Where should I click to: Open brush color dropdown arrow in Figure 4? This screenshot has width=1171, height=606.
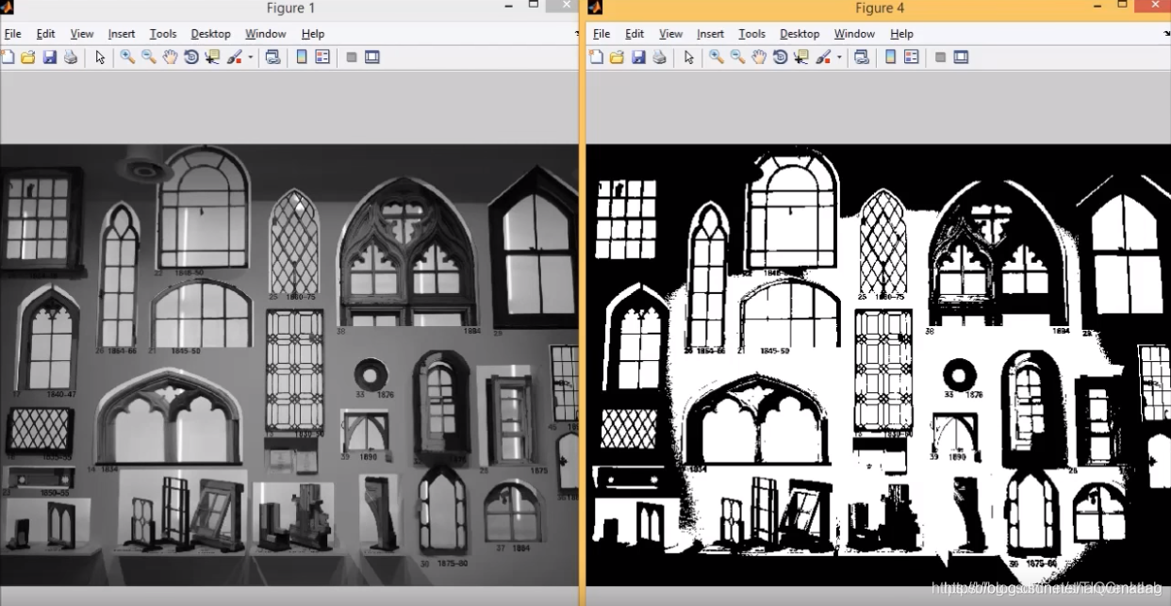click(x=838, y=57)
